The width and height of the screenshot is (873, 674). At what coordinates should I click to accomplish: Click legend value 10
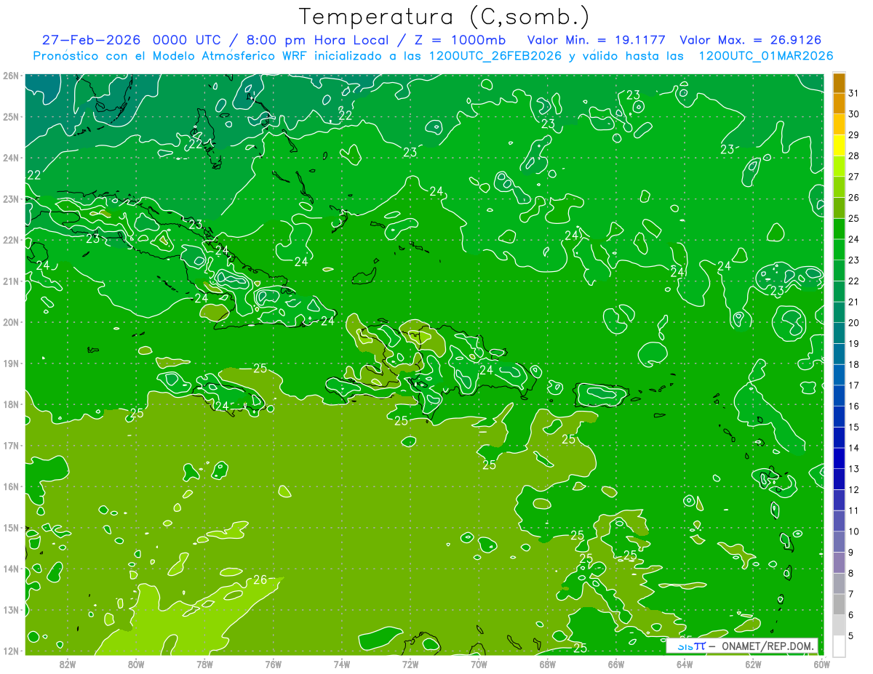(853, 531)
